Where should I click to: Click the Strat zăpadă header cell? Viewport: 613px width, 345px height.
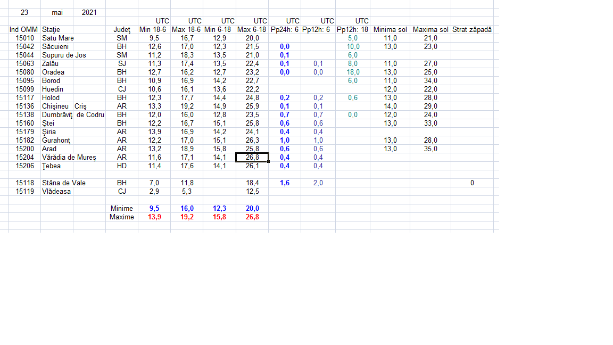click(472, 29)
